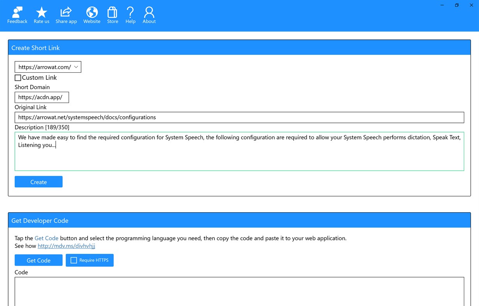The height and width of the screenshot is (306, 479).
Task: Click the Short Domain label
Action: pos(32,87)
